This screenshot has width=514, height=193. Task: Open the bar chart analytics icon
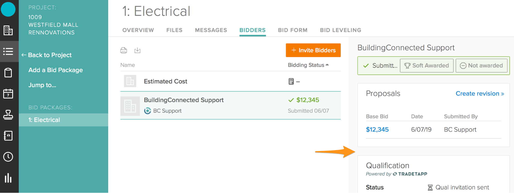pos(8,178)
